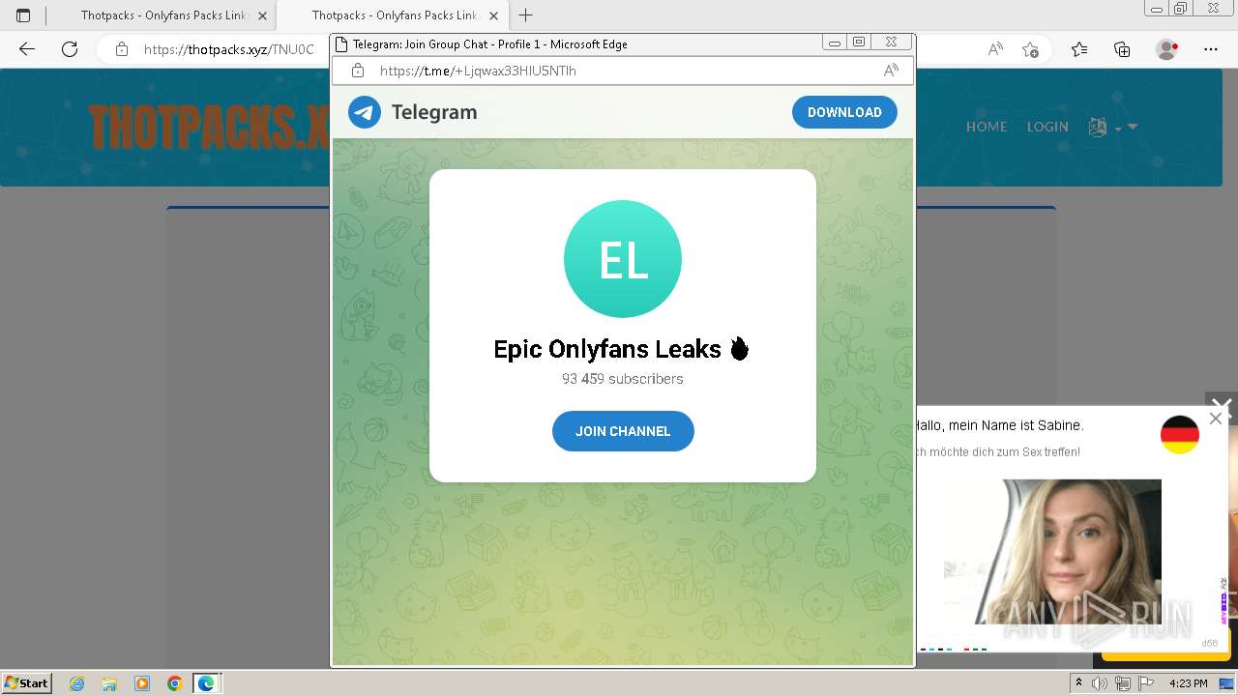1238x696 pixels.
Task: Maximize the Telegram popup window
Action: click(x=859, y=43)
